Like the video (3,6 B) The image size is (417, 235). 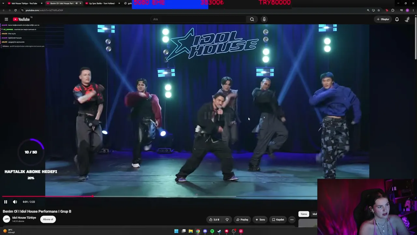coord(214,220)
